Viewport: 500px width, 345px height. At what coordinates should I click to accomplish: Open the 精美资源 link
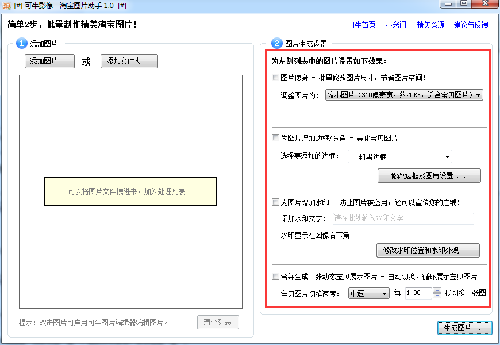430,25
